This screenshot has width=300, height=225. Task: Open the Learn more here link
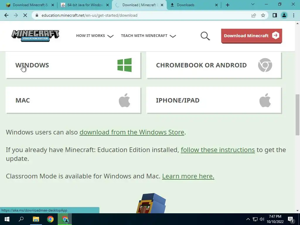[188, 176]
